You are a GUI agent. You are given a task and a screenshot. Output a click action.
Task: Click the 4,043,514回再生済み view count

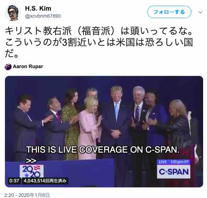coord(45,181)
